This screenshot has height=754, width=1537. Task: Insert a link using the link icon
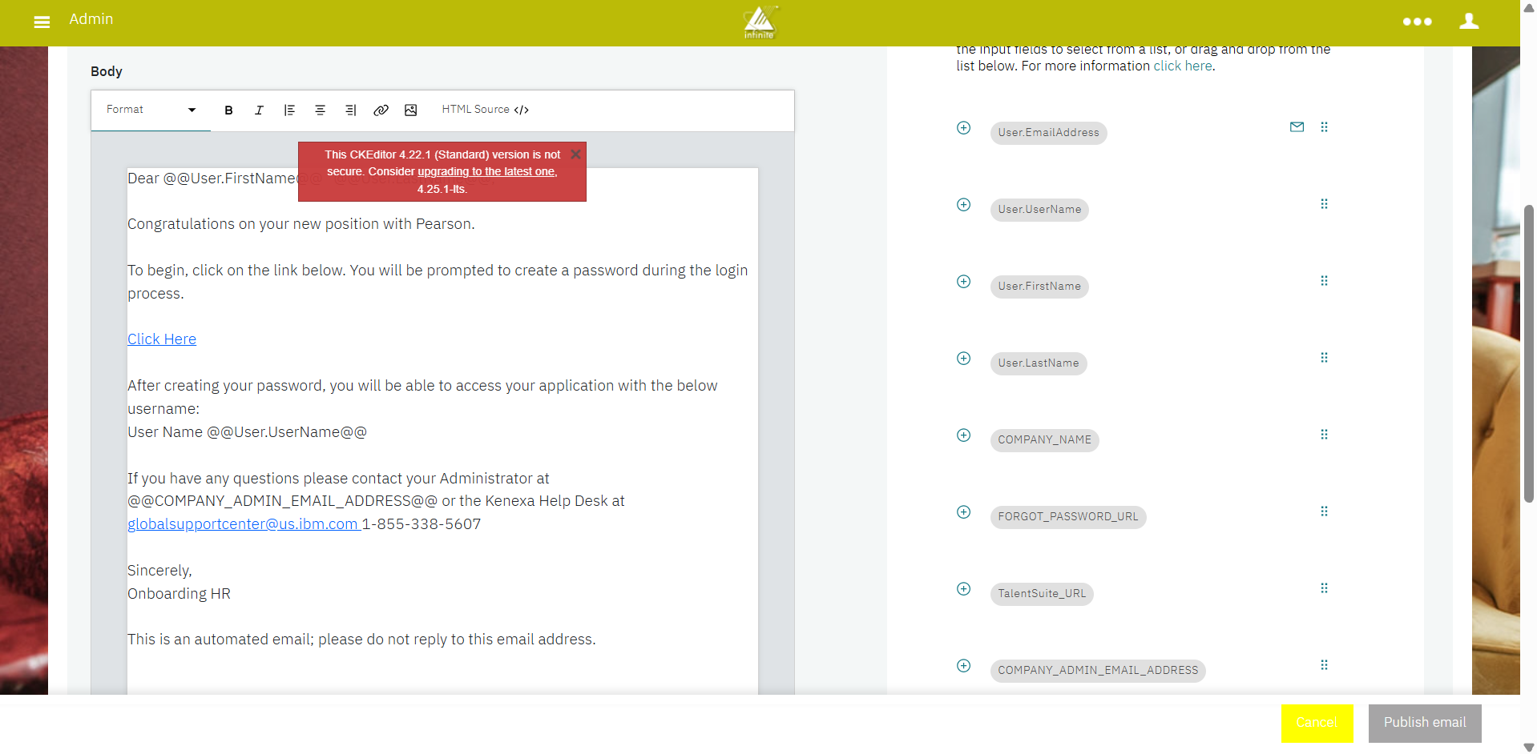381,110
